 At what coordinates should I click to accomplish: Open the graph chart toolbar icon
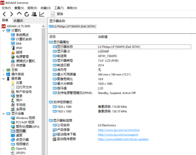[x=42, y=14]
